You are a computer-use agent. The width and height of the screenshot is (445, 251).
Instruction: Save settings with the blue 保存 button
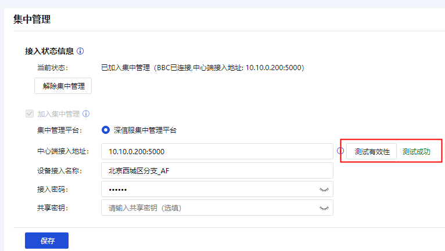point(47,241)
